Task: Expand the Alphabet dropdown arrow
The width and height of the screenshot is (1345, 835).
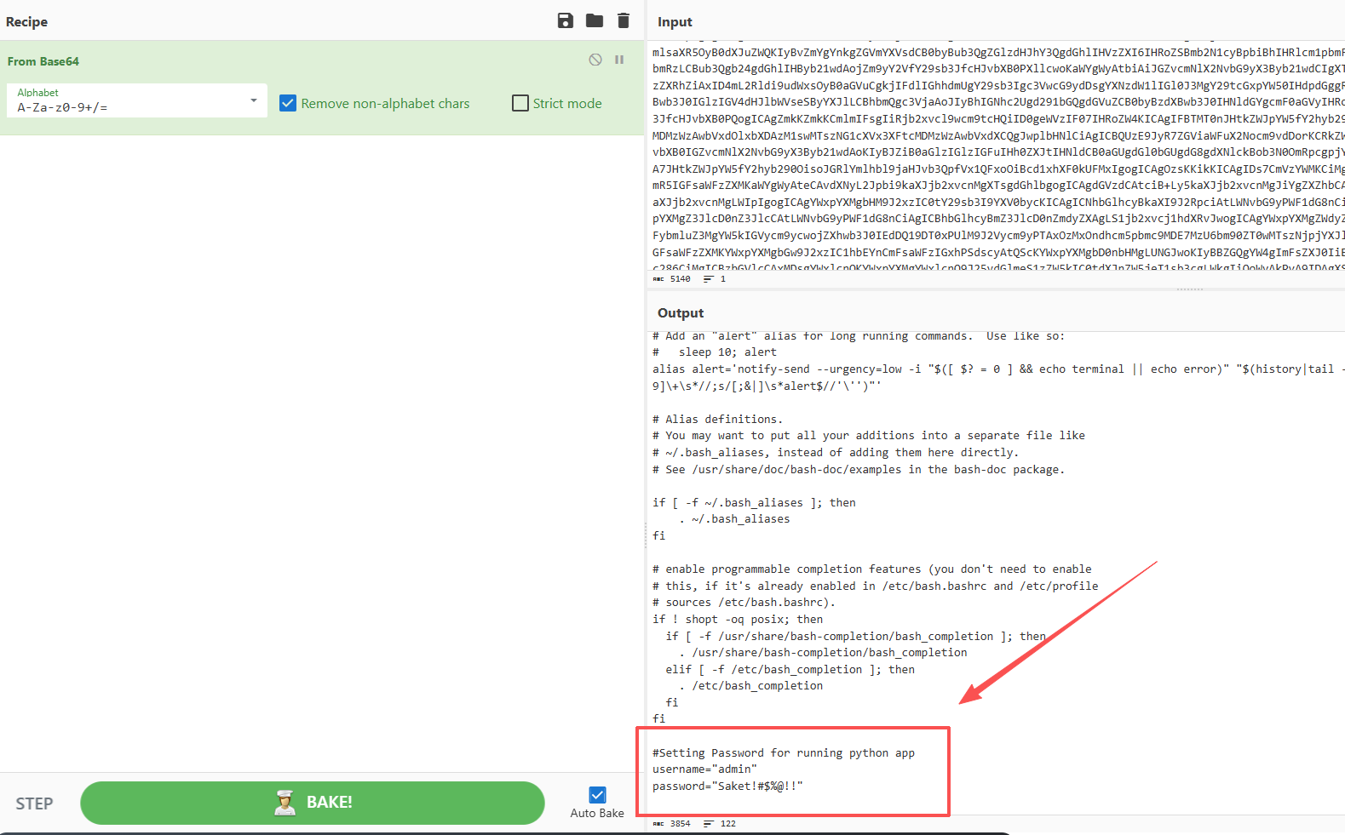Action: 254,100
